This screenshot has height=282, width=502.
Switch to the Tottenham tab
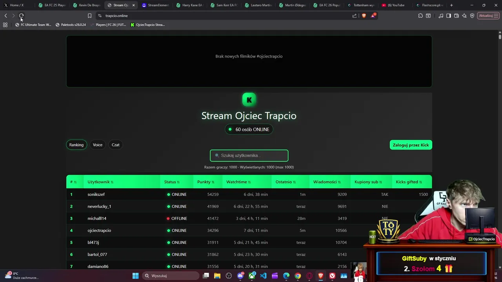[362, 5]
